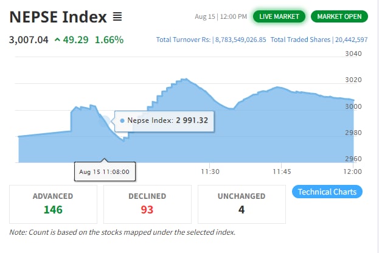Click the 3,007.04 index value

[28, 40]
